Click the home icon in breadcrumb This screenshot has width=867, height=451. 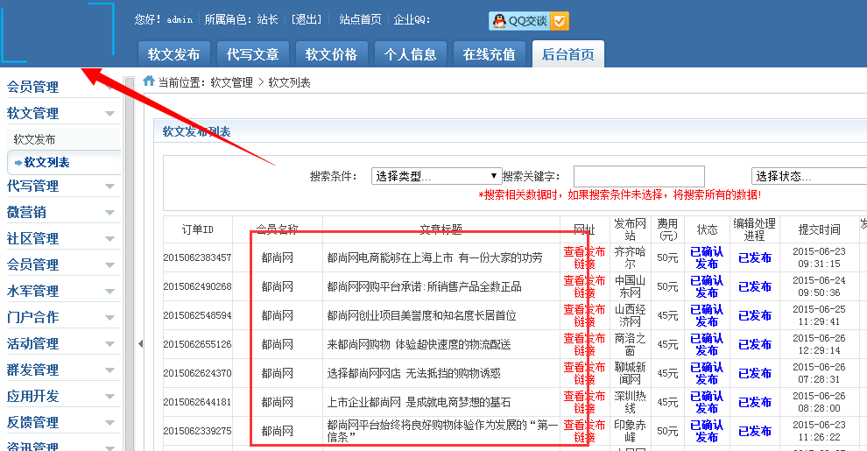[149, 81]
